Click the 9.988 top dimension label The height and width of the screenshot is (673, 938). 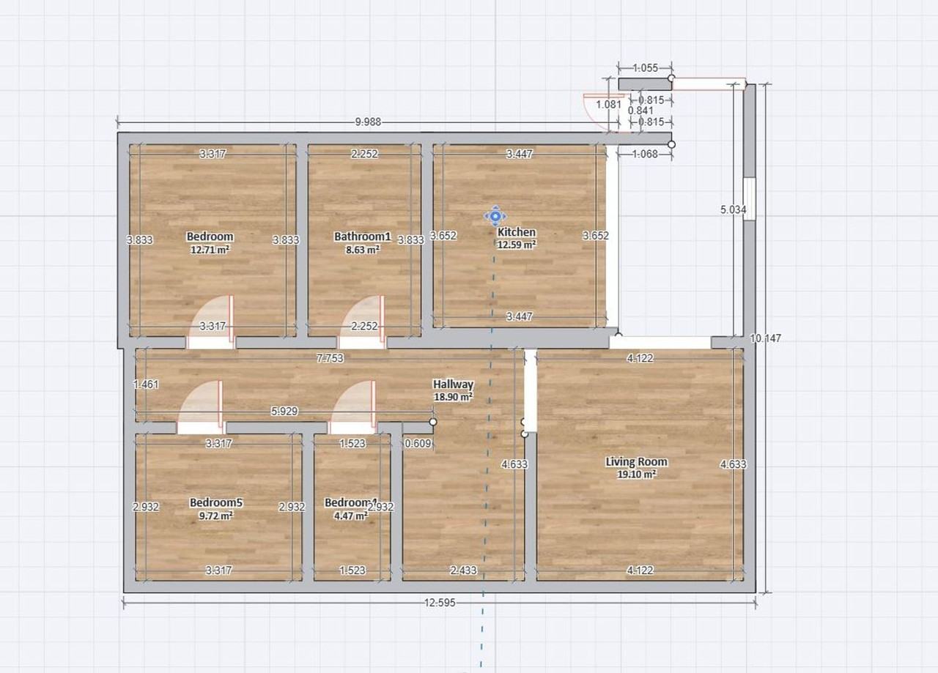click(x=368, y=122)
